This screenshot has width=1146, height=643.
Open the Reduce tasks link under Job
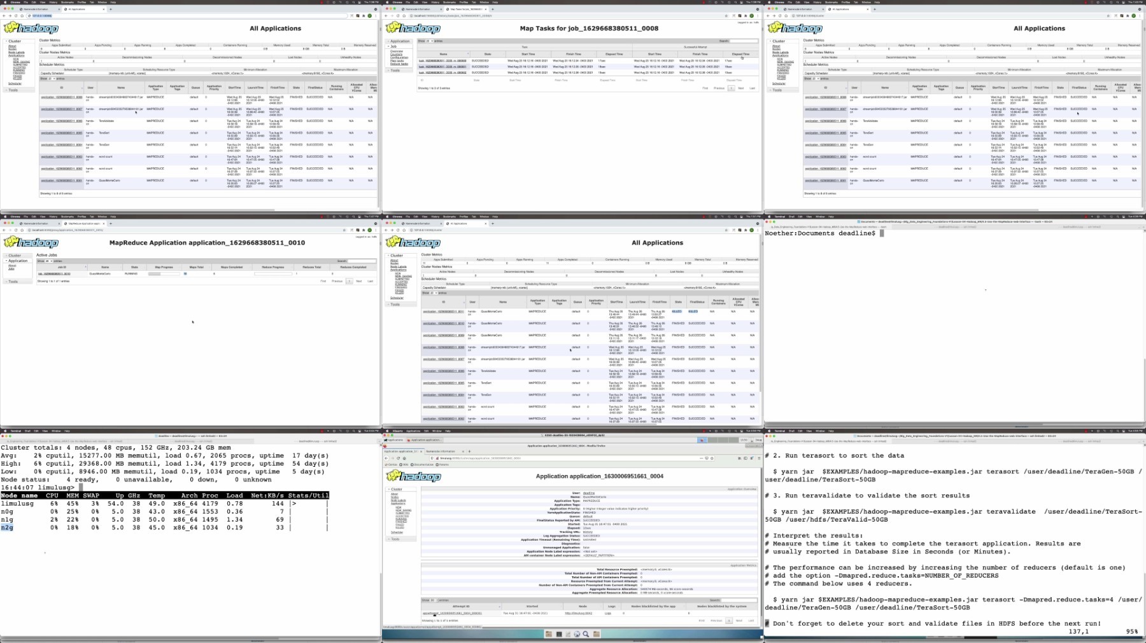coord(399,64)
